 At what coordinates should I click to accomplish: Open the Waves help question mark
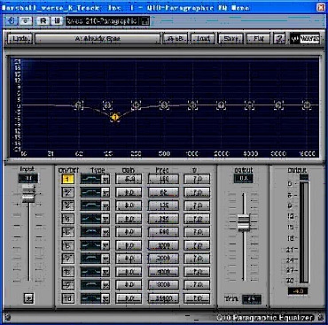click(280, 38)
